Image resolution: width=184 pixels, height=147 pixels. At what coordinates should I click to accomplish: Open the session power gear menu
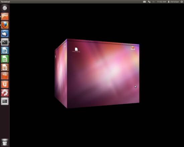182,2
